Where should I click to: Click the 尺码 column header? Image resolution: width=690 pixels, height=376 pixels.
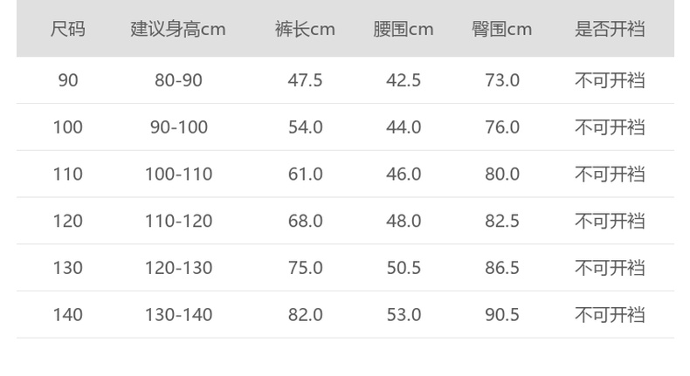(x=67, y=29)
